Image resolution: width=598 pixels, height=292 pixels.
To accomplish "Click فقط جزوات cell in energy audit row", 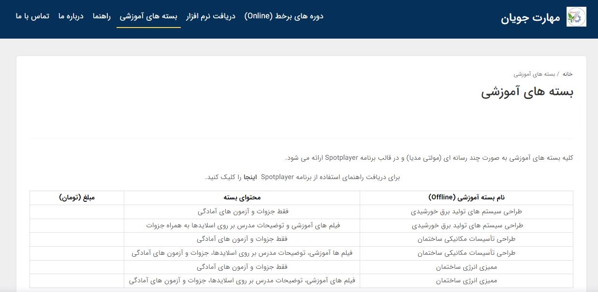I will tap(242, 267).
